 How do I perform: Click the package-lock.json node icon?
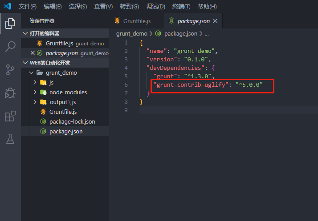[x=43, y=121]
